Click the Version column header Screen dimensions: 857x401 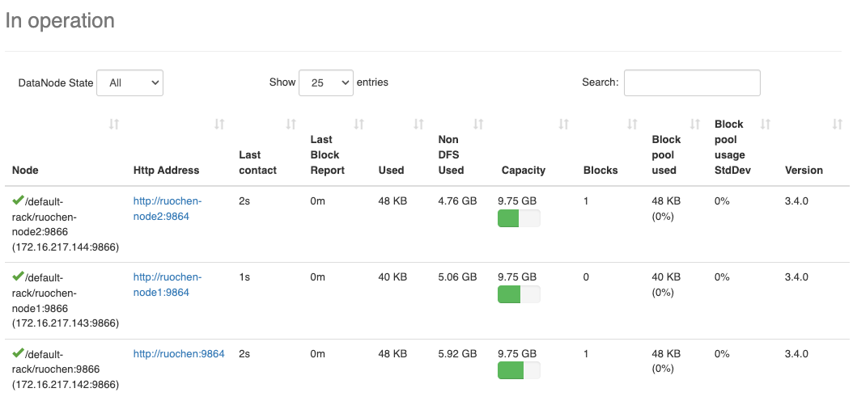coord(804,170)
